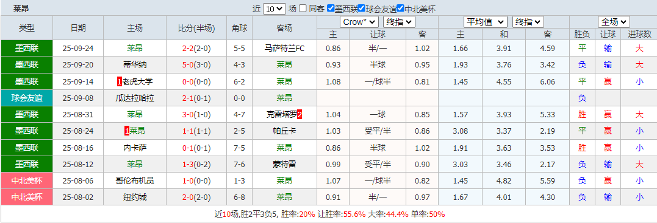This screenshot has width=657, height=223.
Task: Open the 克雷塔罗 team link
Action: 282,114
